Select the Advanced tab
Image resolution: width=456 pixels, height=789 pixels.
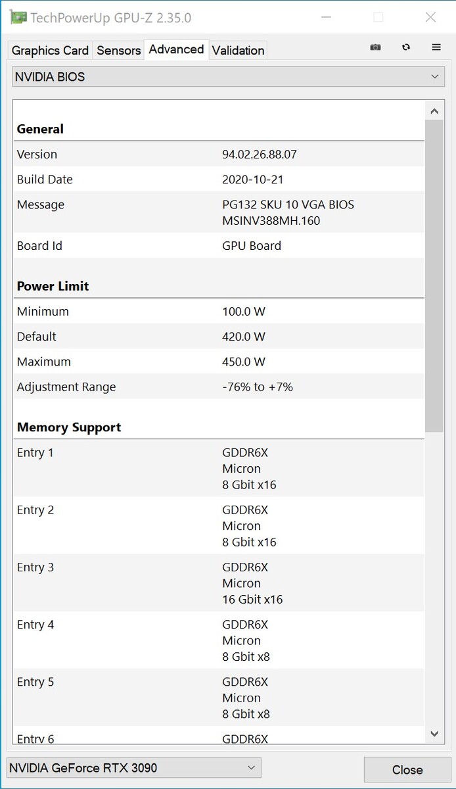tap(176, 49)
